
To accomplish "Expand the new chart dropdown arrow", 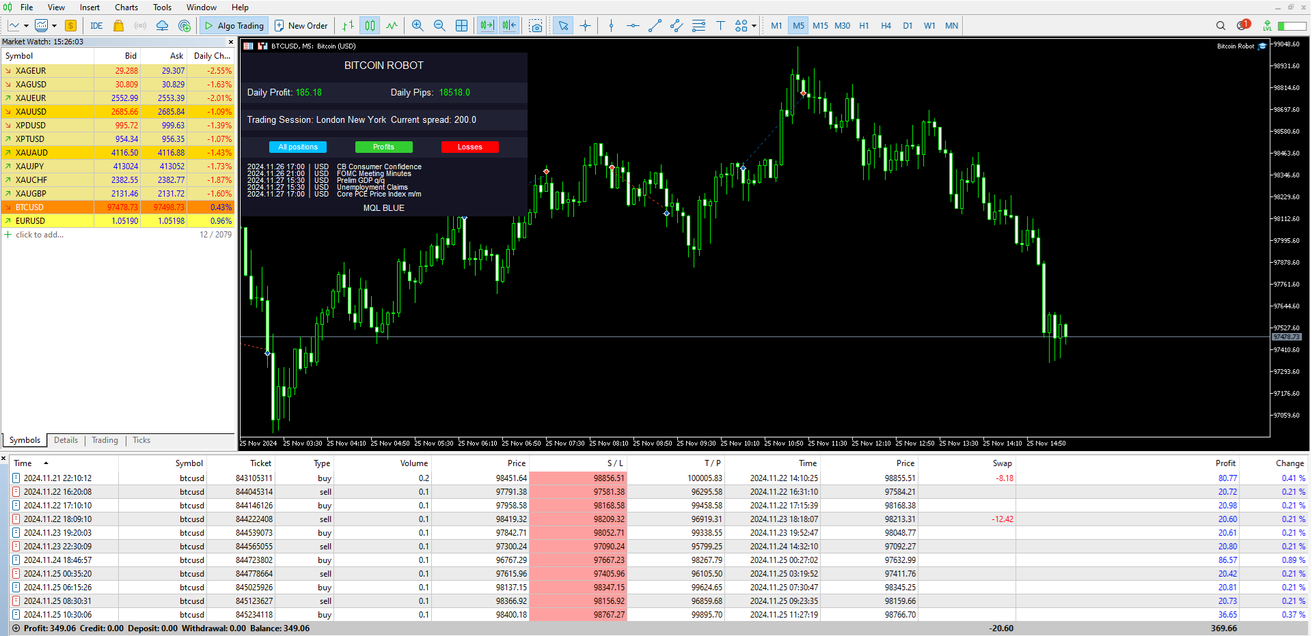I will click(x=26, y=26).
